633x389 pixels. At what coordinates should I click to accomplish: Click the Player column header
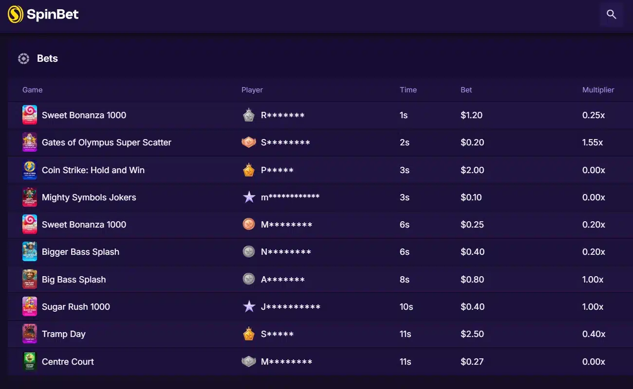(252, 90)
